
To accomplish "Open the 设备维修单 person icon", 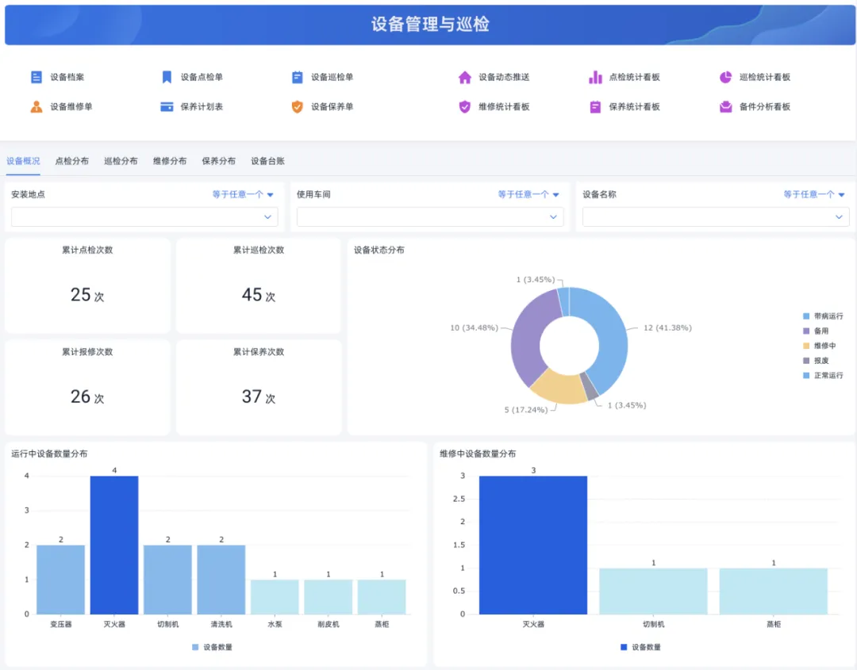I will click(x=37, y=106).
